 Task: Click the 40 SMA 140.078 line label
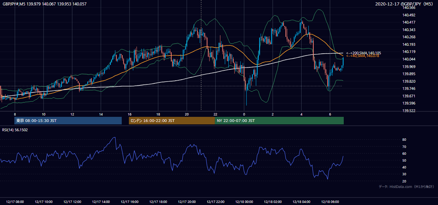(x=363, y=56)
